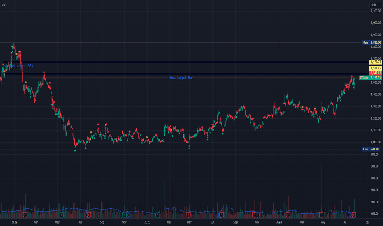Open the red earnings marker after Jul 2022
The width and height of the screenshot is (383, 226).
coord(89,215)
